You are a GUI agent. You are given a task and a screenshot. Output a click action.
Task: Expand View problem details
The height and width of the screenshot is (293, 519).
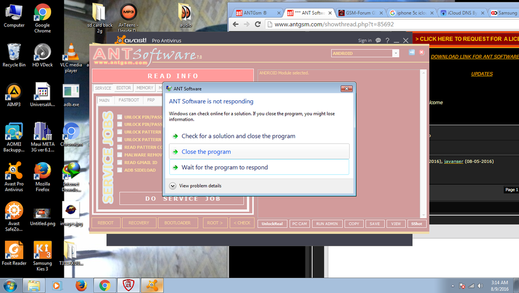(x=195, y=186)
